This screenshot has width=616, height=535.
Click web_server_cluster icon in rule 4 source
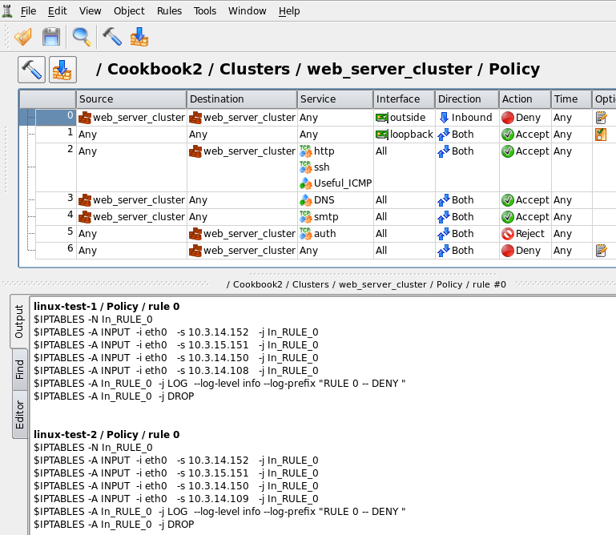pos(85,217)
